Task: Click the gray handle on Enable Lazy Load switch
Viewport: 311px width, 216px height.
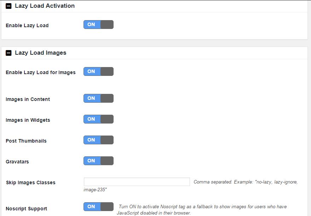Action: tap(107, 24)
